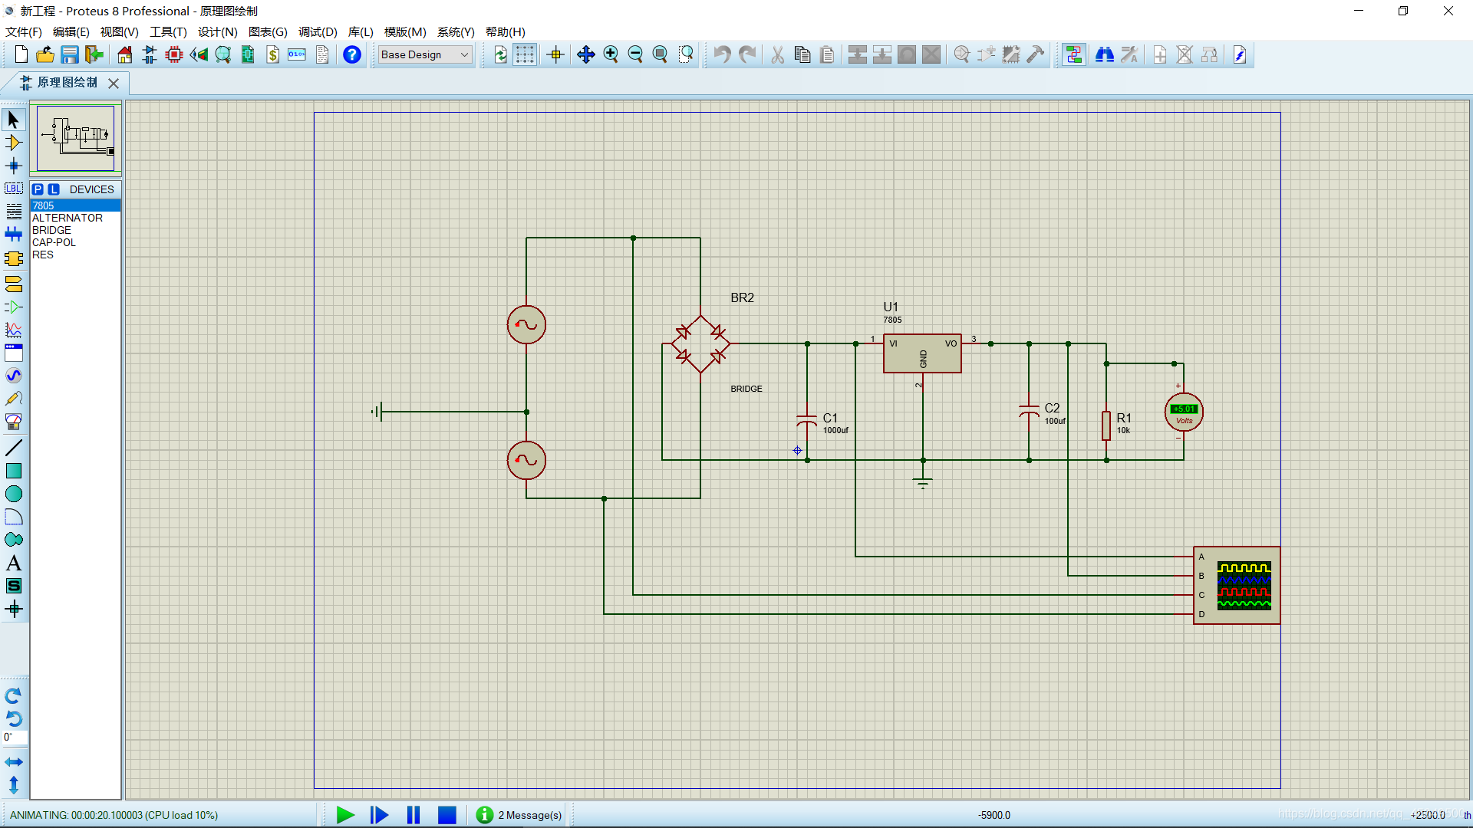Select the Component mode tool
Viewport: 1473px width, 828px height.
(x=13, y=143)
